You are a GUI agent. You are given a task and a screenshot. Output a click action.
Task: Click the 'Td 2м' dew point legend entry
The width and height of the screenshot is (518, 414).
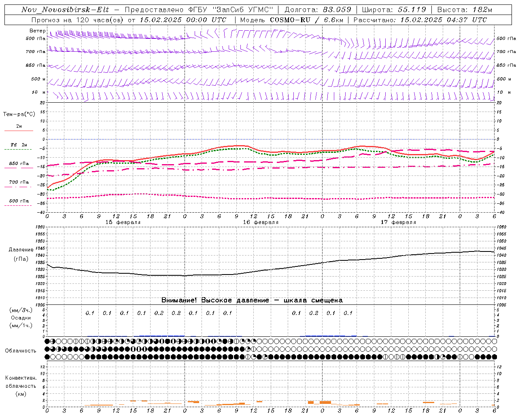pos(19,145)
